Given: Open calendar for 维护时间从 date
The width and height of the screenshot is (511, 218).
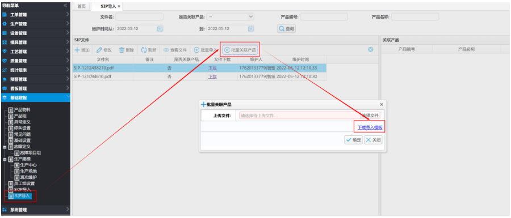Looking at the screenshot, I should click(160, 28).
